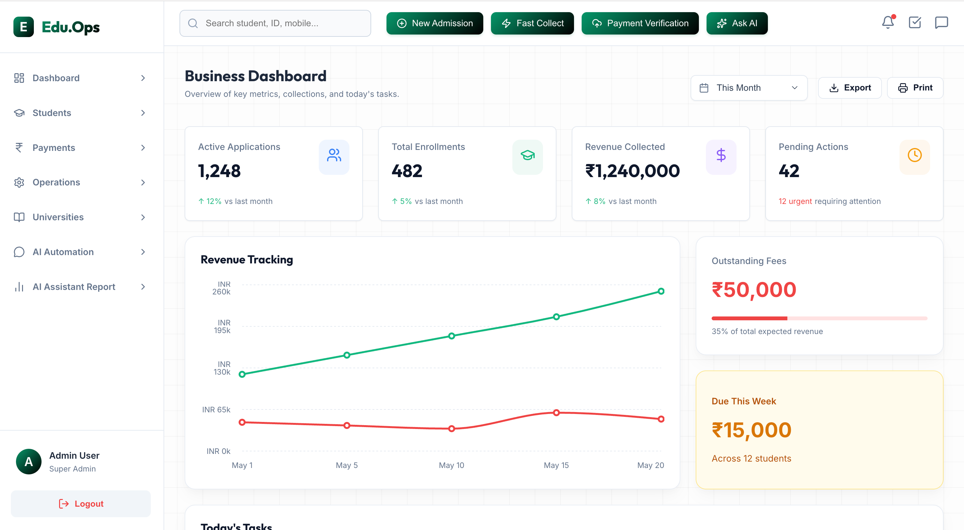Click the Payments rupee icon
This screenshot has width=964, height=530.
(19, 148)
